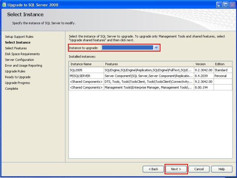Click the Help button
This screenshot has height=178, width=237.
click(x=222, y=169)
